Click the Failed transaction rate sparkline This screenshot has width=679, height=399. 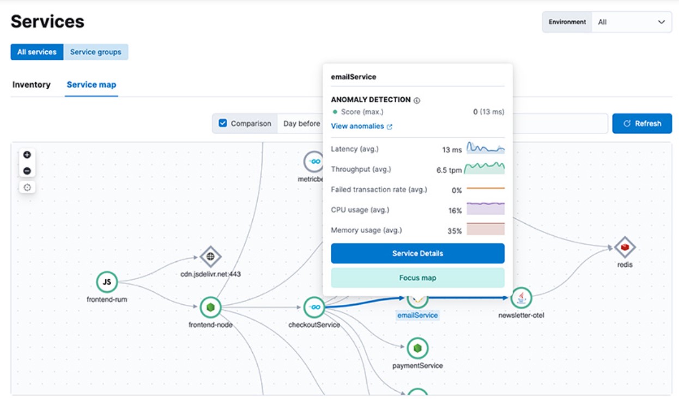coord(486,188)
